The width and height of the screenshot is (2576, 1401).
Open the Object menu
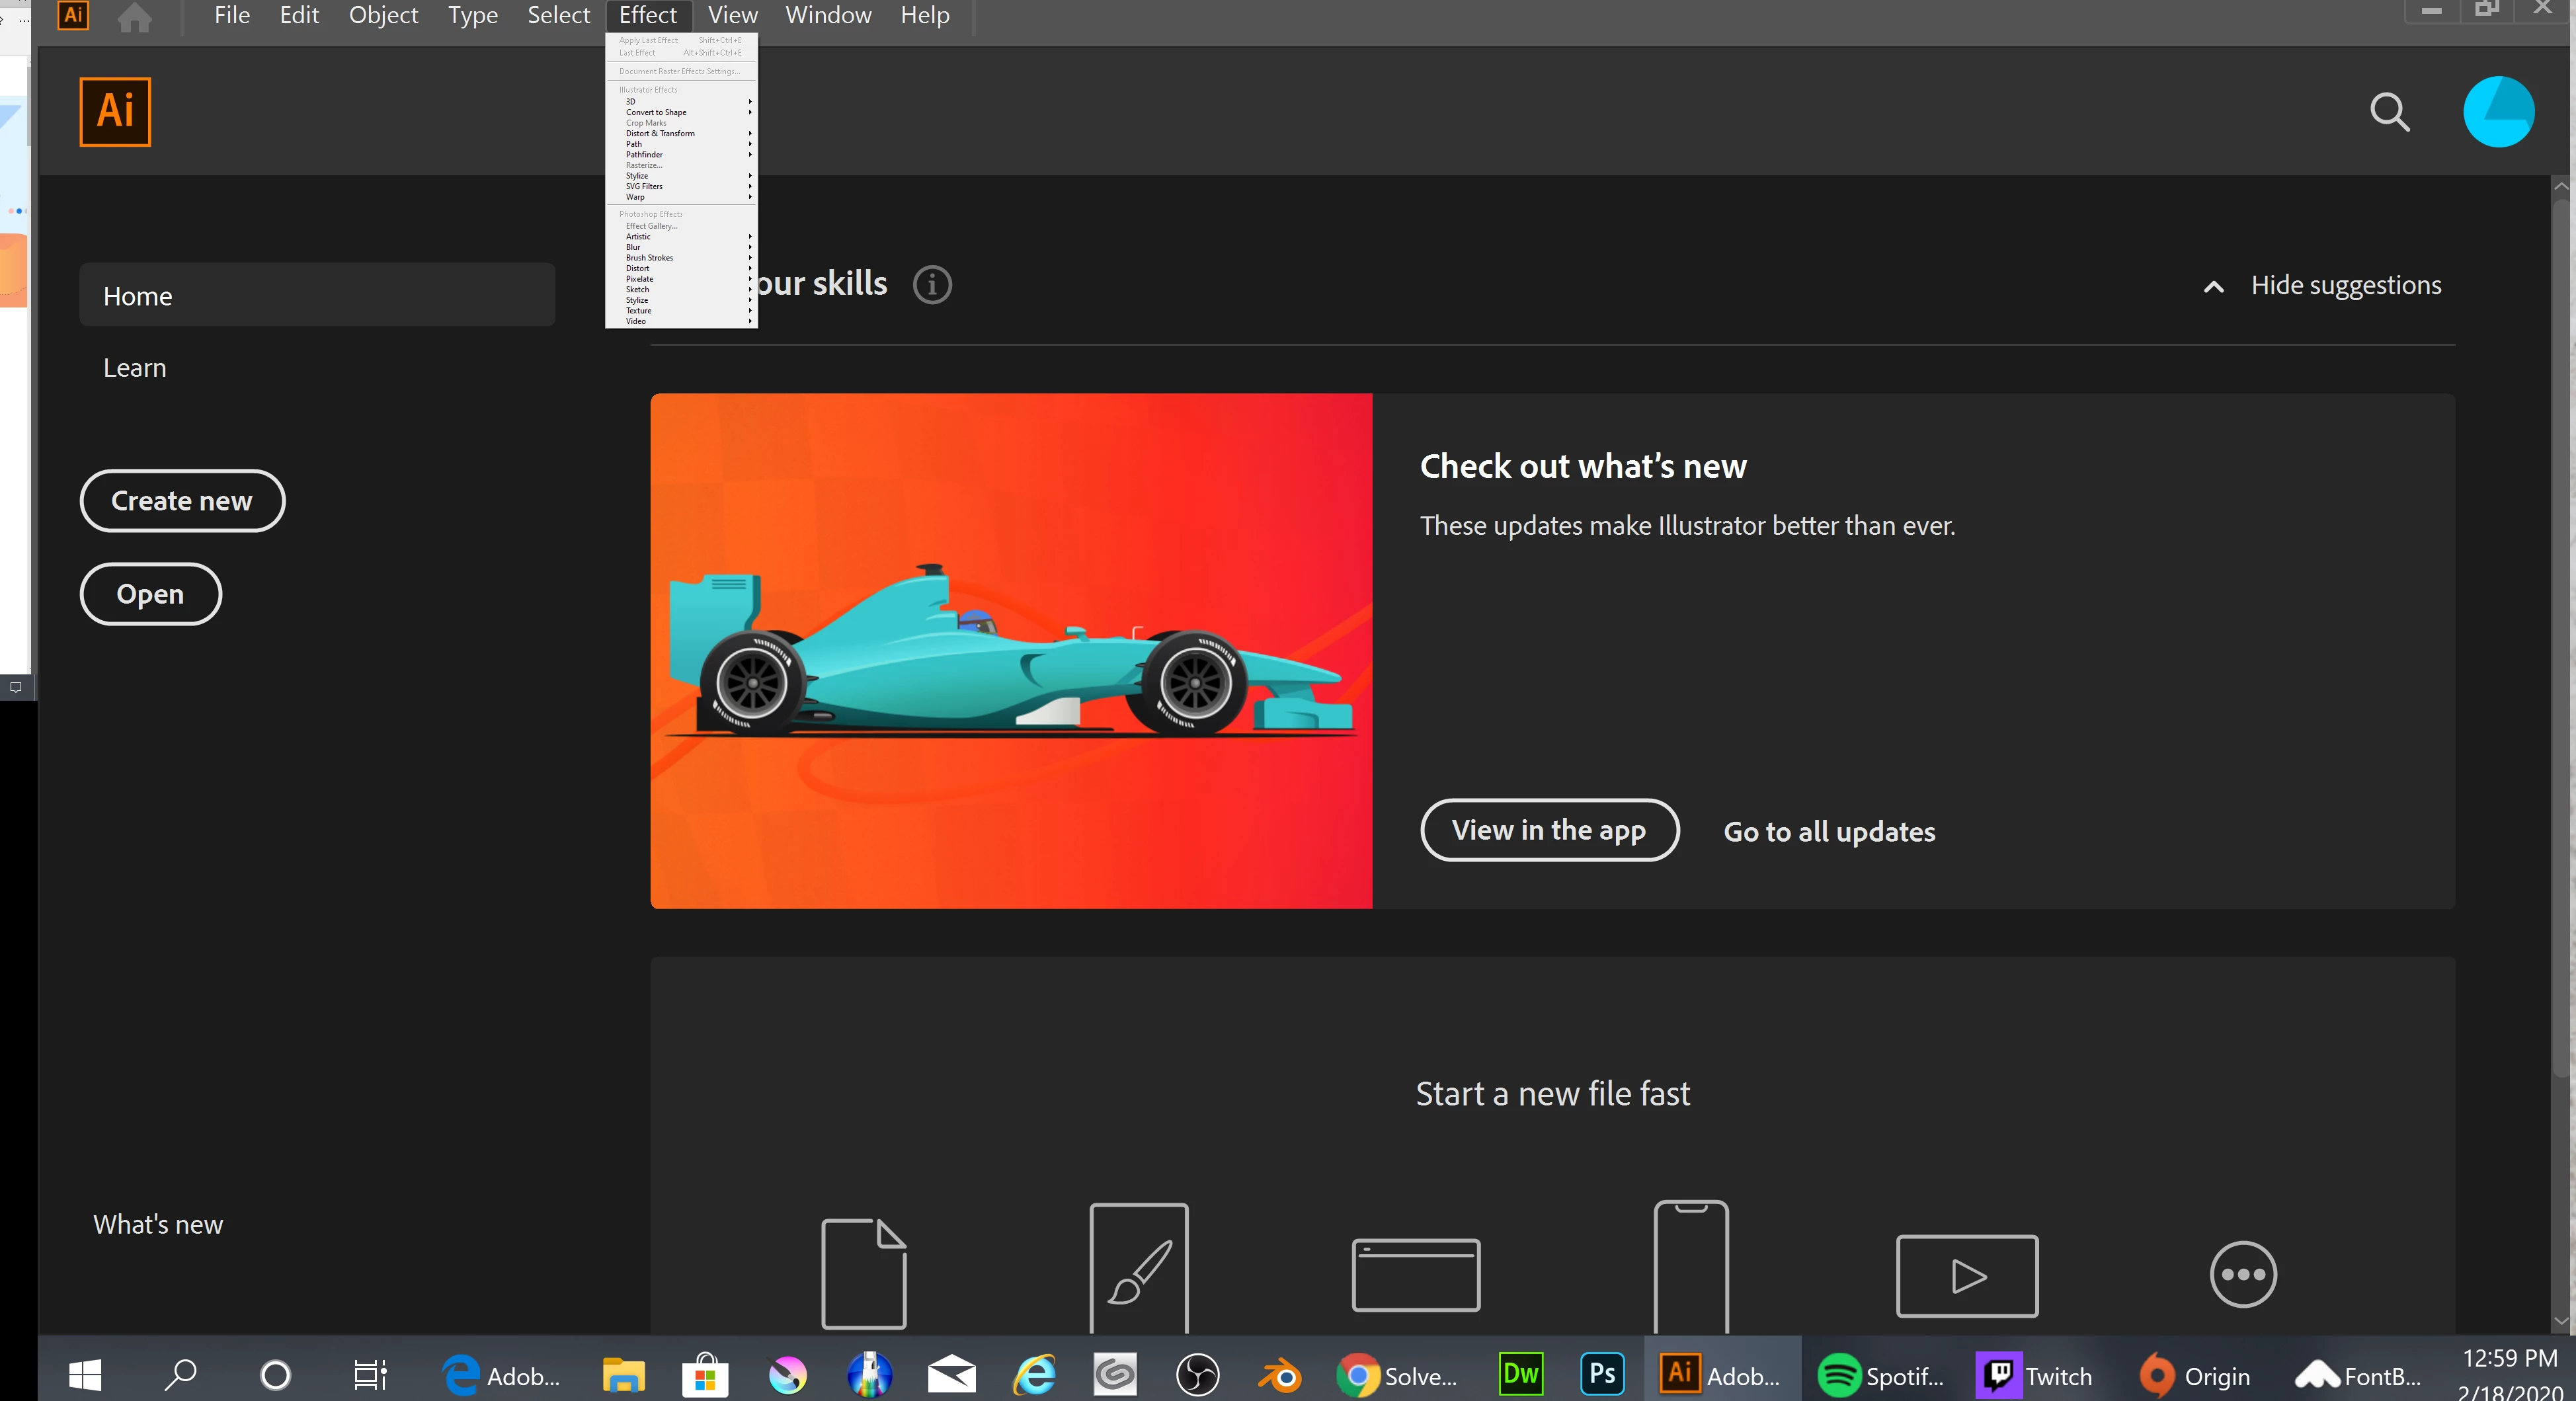coord(383,15)
